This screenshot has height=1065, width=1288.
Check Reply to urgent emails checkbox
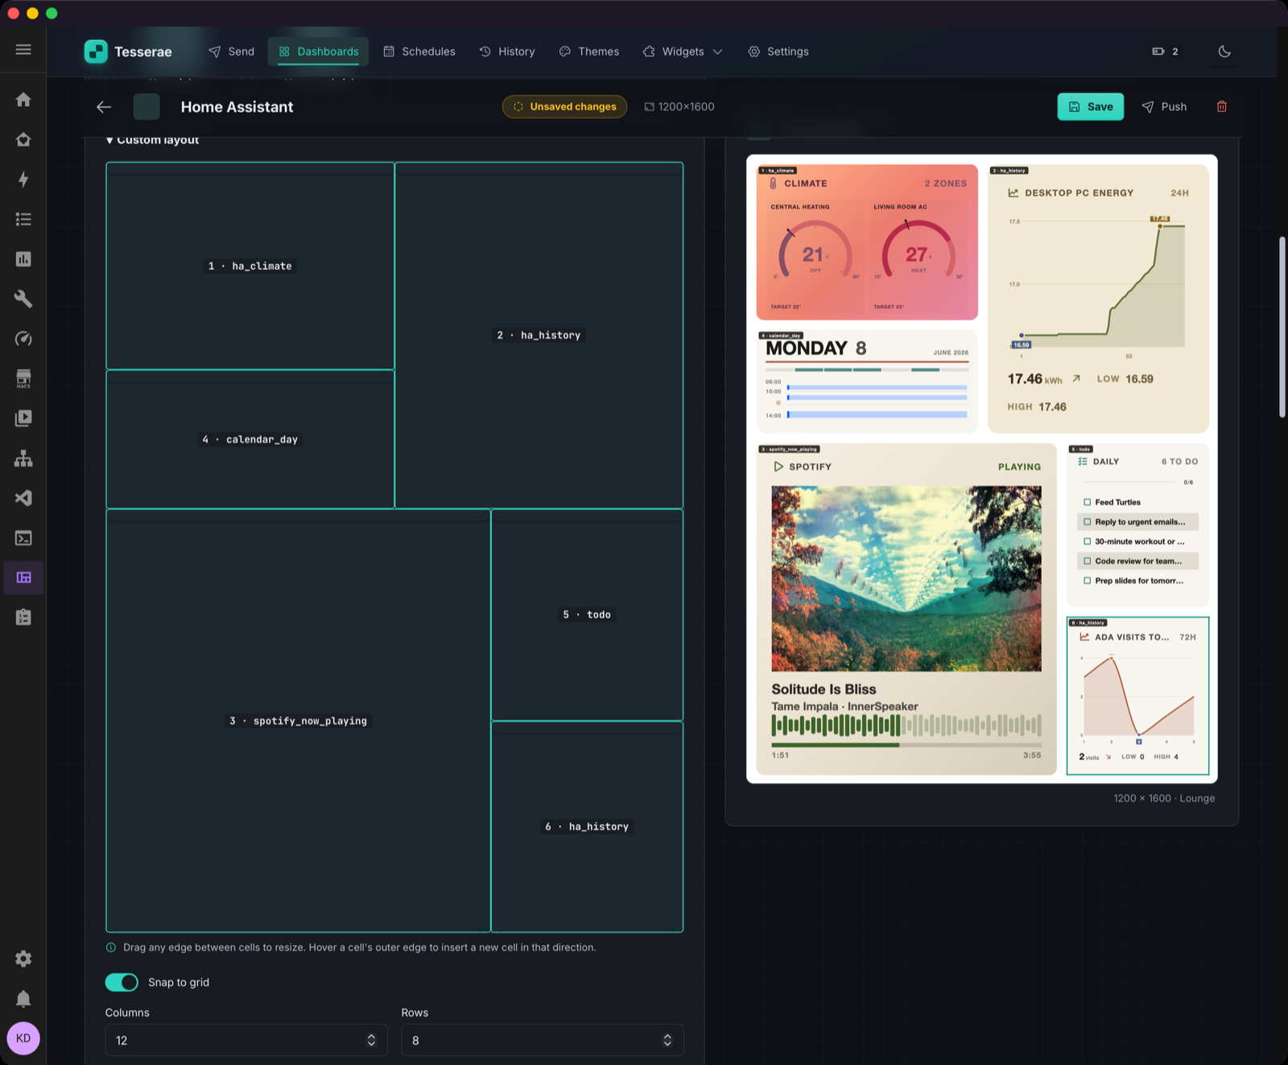[1088, 522]
